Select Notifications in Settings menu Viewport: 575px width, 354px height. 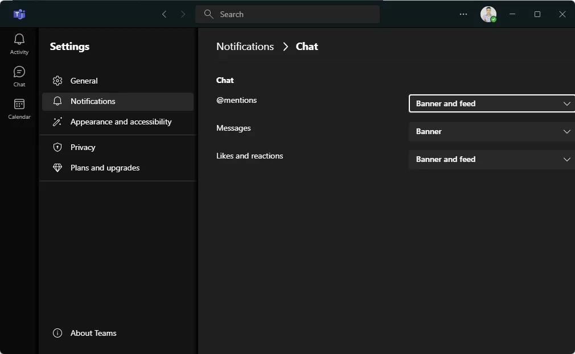93,101
